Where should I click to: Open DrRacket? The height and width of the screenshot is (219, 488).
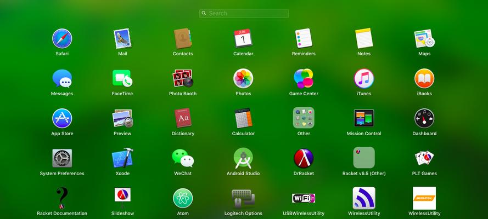click(304, 158)
